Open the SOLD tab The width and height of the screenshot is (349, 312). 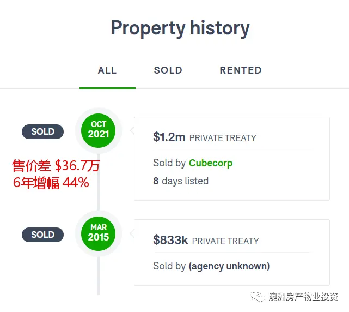(168, 70)
